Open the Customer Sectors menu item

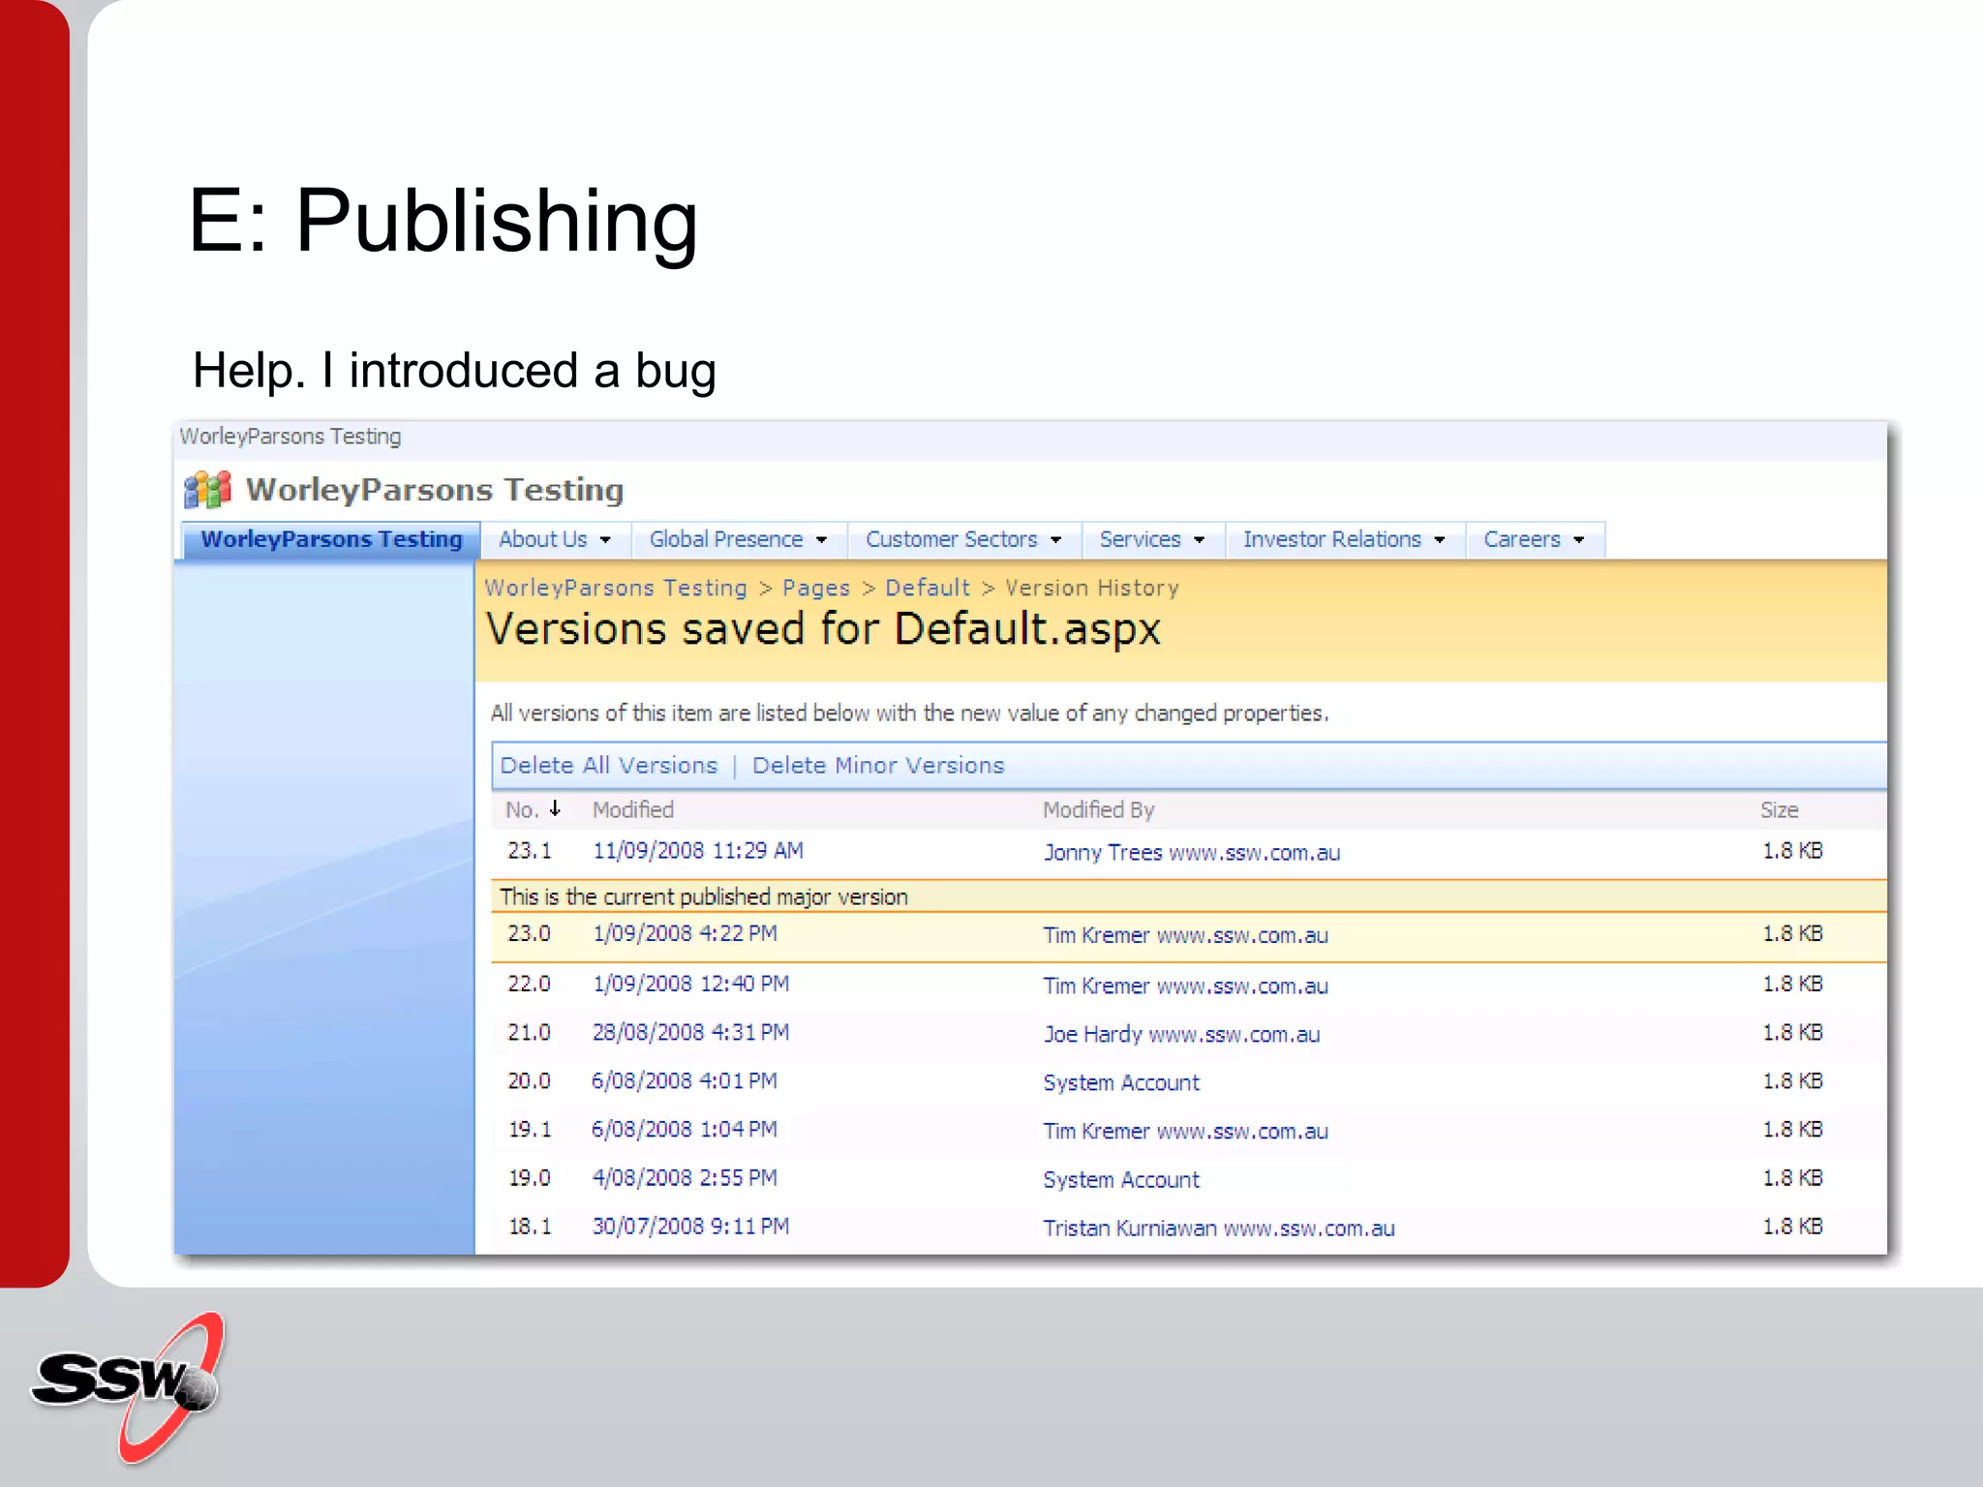pos(951,539)
